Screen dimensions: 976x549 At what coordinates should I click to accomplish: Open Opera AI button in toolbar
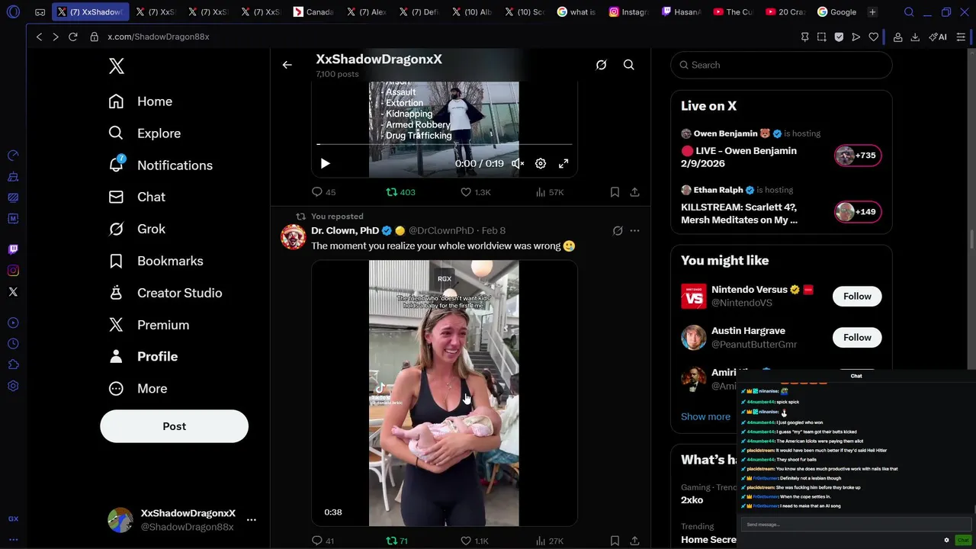click(938, 37)
